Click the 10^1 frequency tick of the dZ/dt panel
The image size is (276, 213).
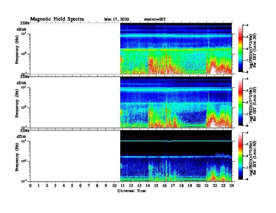coord(24,141)
